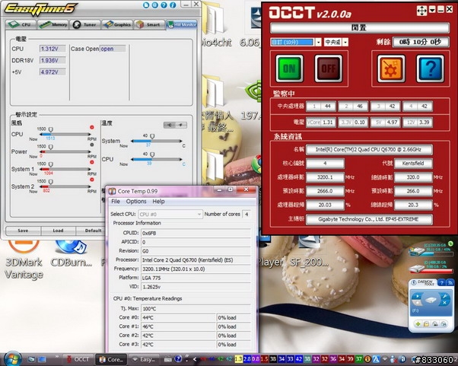Open the Select CPU dropdown in Core Temp
The image size is (458, 366).
point(170,214)
